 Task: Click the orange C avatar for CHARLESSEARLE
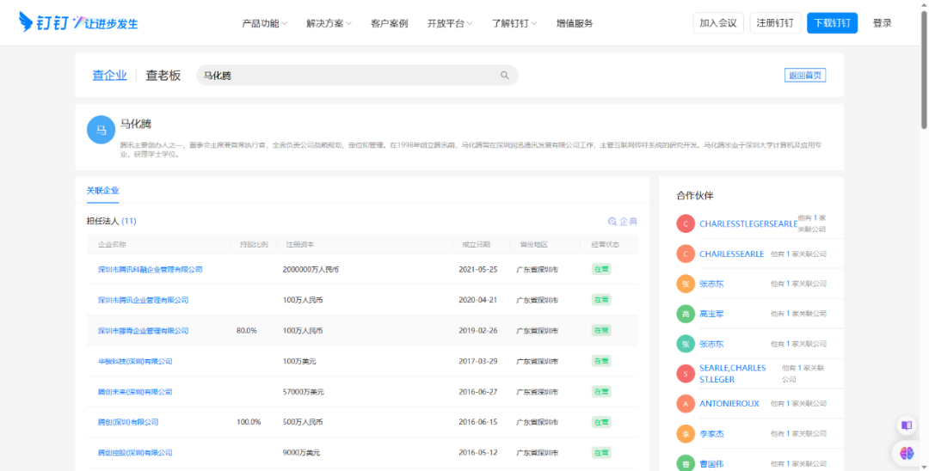686,254
